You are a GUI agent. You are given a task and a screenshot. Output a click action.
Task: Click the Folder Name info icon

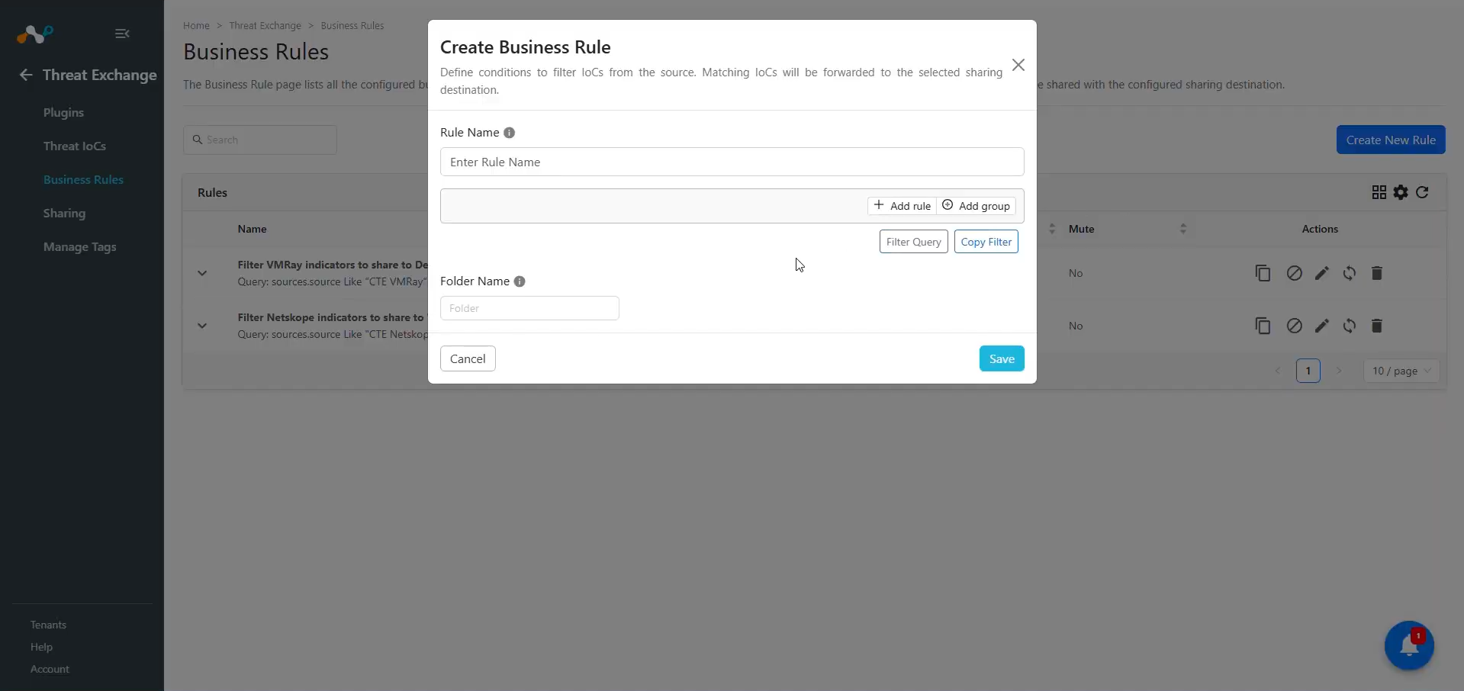point(520,281)
